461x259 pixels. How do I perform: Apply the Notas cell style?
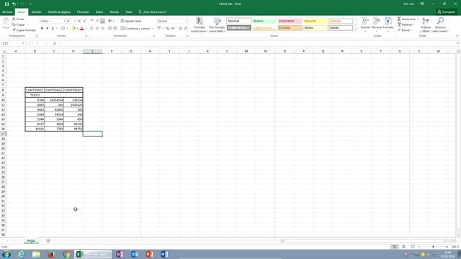tap(315, 28)
